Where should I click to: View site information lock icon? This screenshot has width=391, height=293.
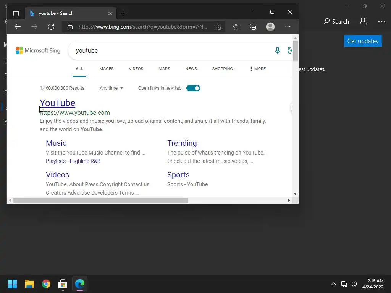click(x=70, y=27)
